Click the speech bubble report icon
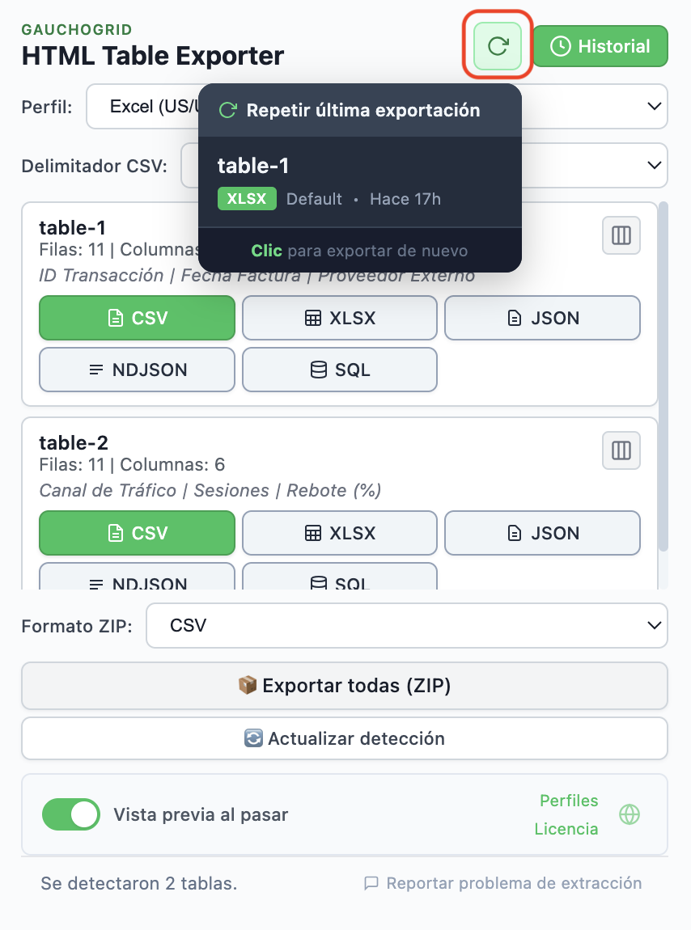Screen dimensions: 691x930 pos(371,883)
